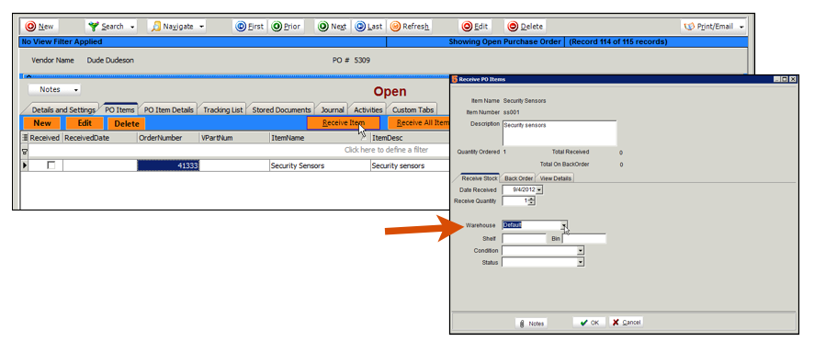This screenshot has width=814, height=353.
Task: Increase Receive Quantity with the spinner
Action: [x=532, y=199]
